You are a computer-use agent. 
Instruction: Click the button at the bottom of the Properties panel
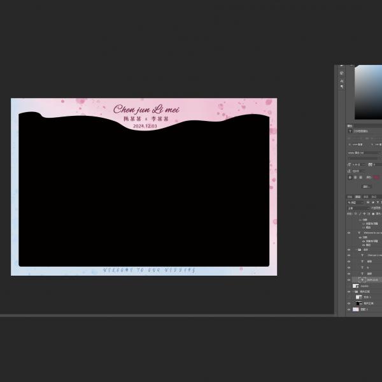click(x=366, y=187)
